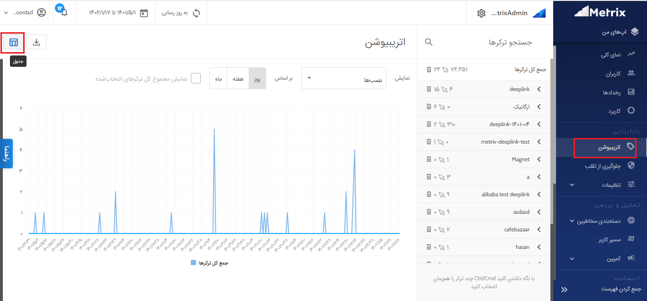Enable نمایش مجموع کل ترکرهای انتخاب‌شده checkbox
The width and height of the screenshot is (647, 301).
tap(196, 78)
